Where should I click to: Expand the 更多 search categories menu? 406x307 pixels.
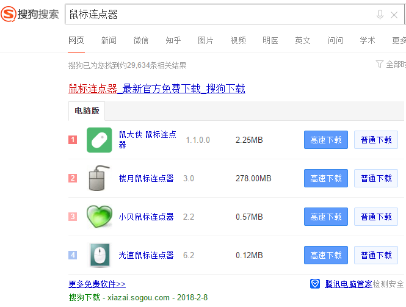399,40
